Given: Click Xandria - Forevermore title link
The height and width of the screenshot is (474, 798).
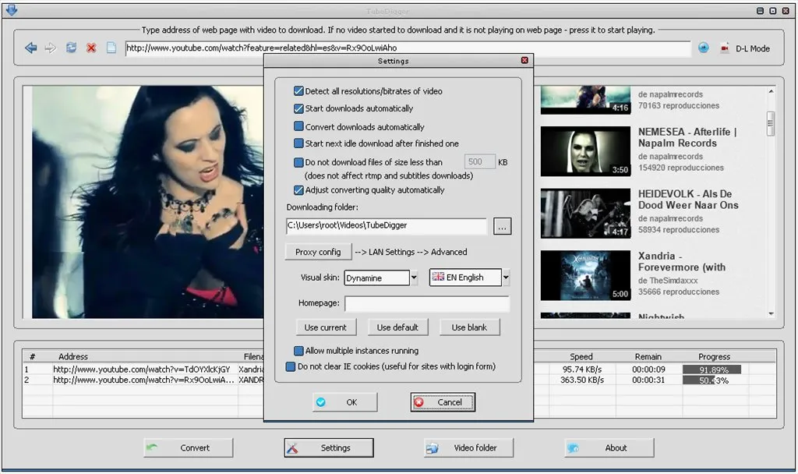Looking at the screenshot, I should pos(682,262).
